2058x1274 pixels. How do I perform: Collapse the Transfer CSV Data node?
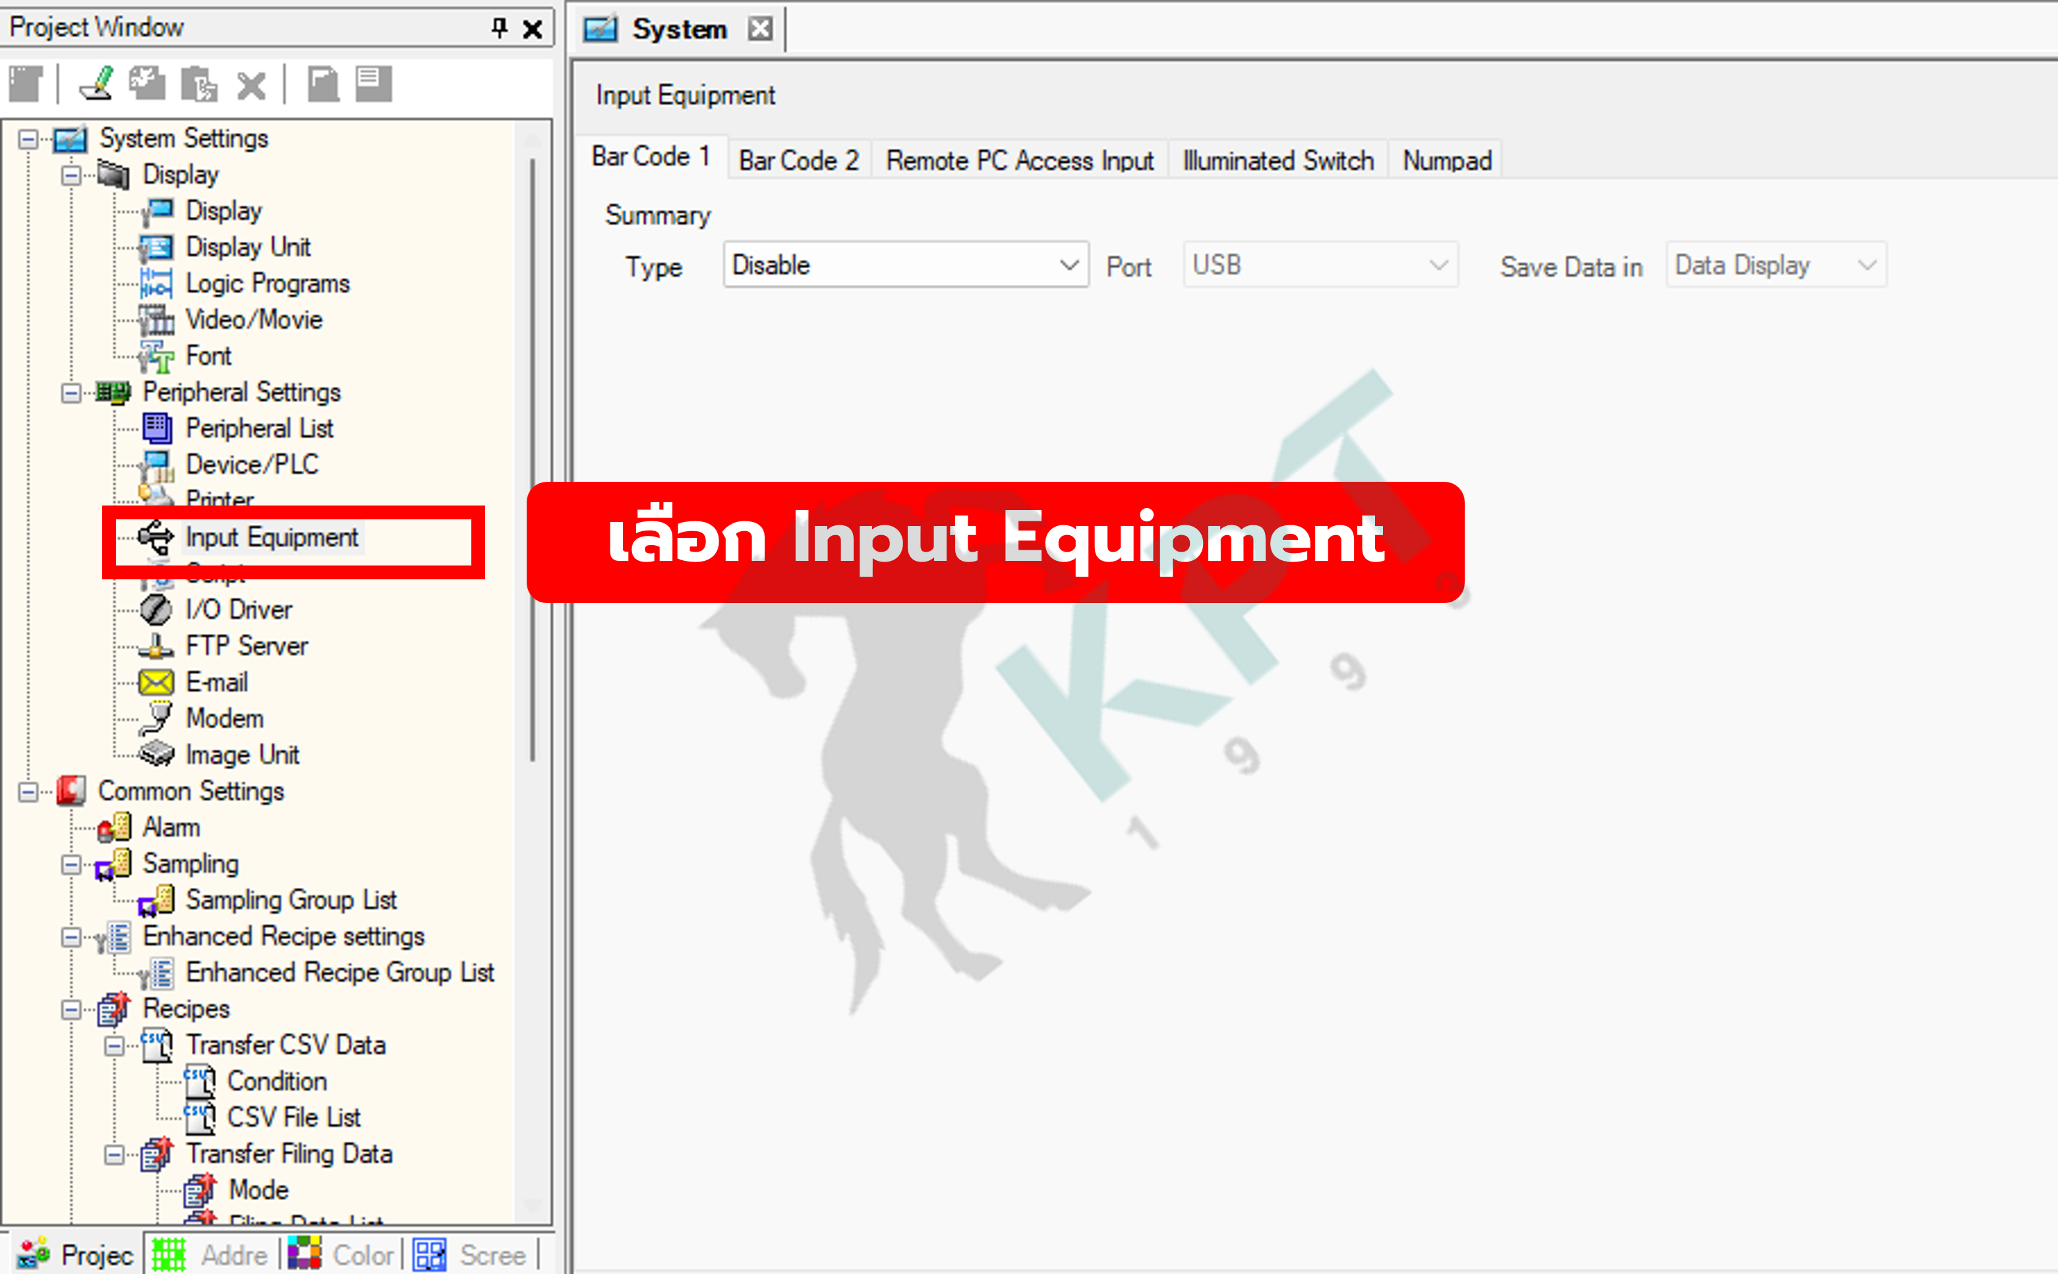115,1046
